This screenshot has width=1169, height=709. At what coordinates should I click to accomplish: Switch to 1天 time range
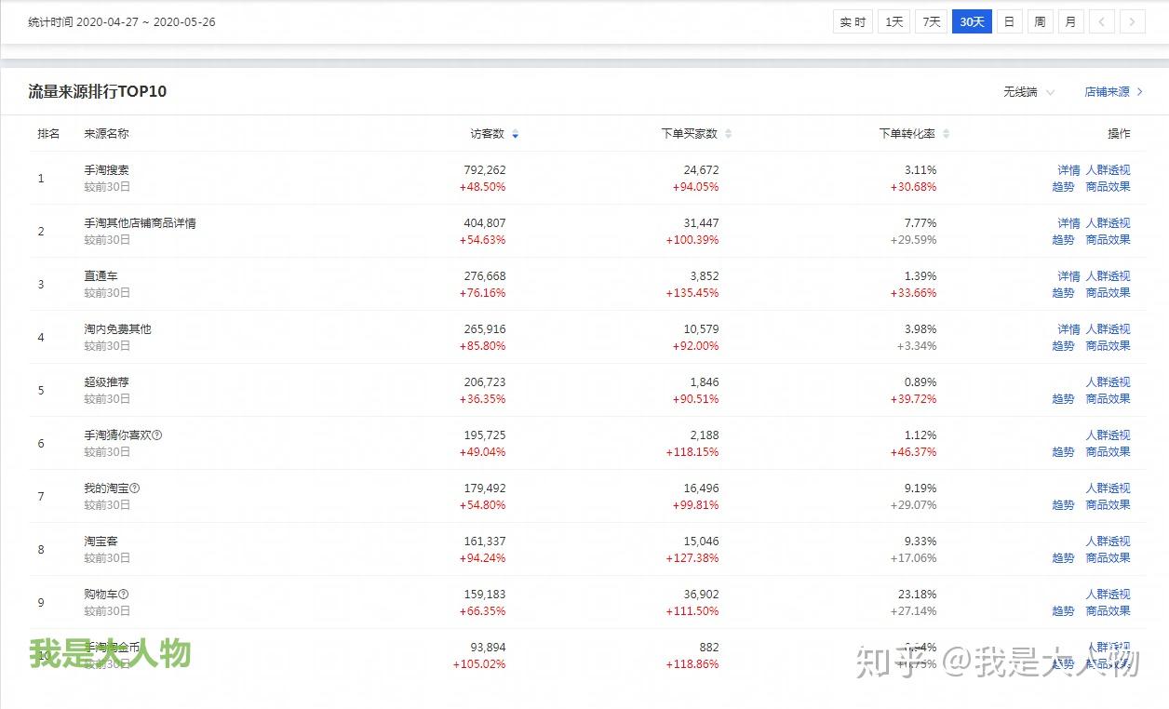pos(894,21)
